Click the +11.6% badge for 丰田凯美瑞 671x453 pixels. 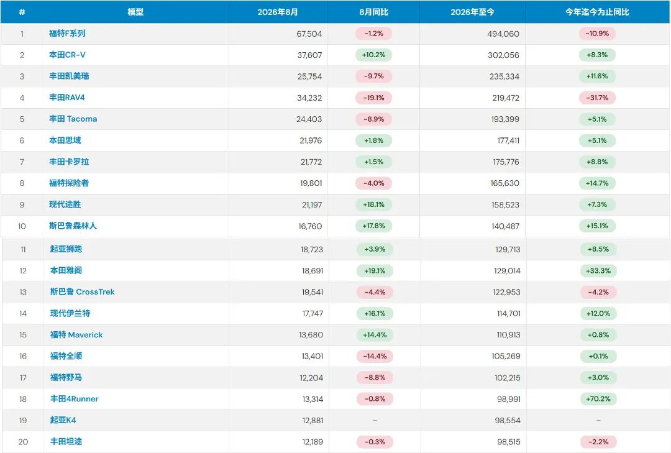[597, 76]
